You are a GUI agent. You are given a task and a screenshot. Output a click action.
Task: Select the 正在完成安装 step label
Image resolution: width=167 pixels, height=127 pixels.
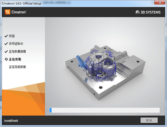point(18,67)
